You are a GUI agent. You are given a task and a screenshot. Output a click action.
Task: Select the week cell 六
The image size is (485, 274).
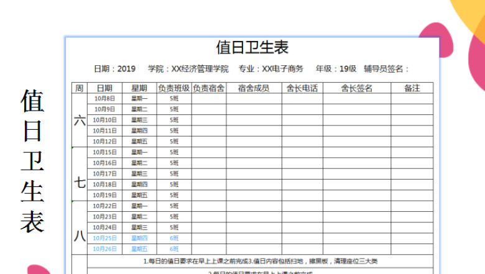[80, 120]
